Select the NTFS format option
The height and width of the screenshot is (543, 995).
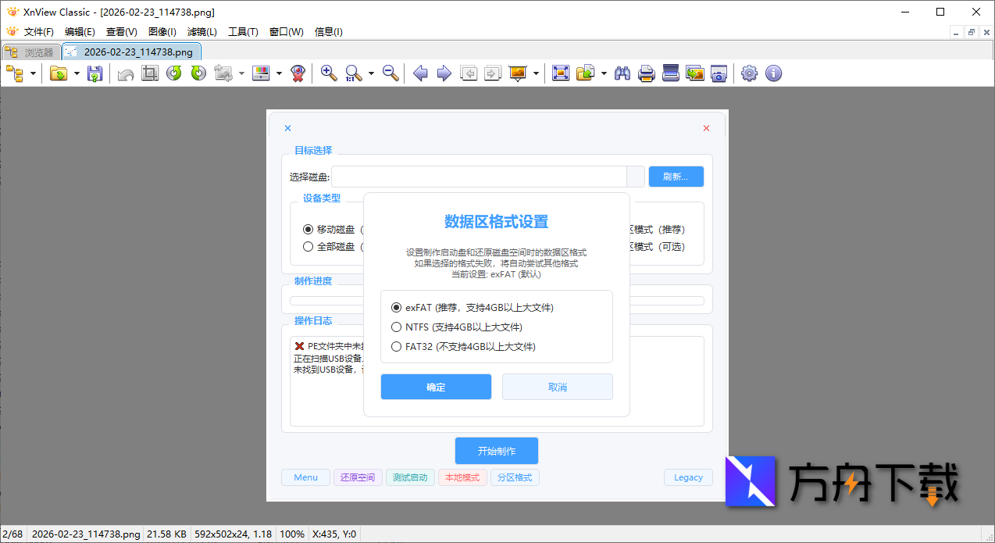(x=397, y=327)
